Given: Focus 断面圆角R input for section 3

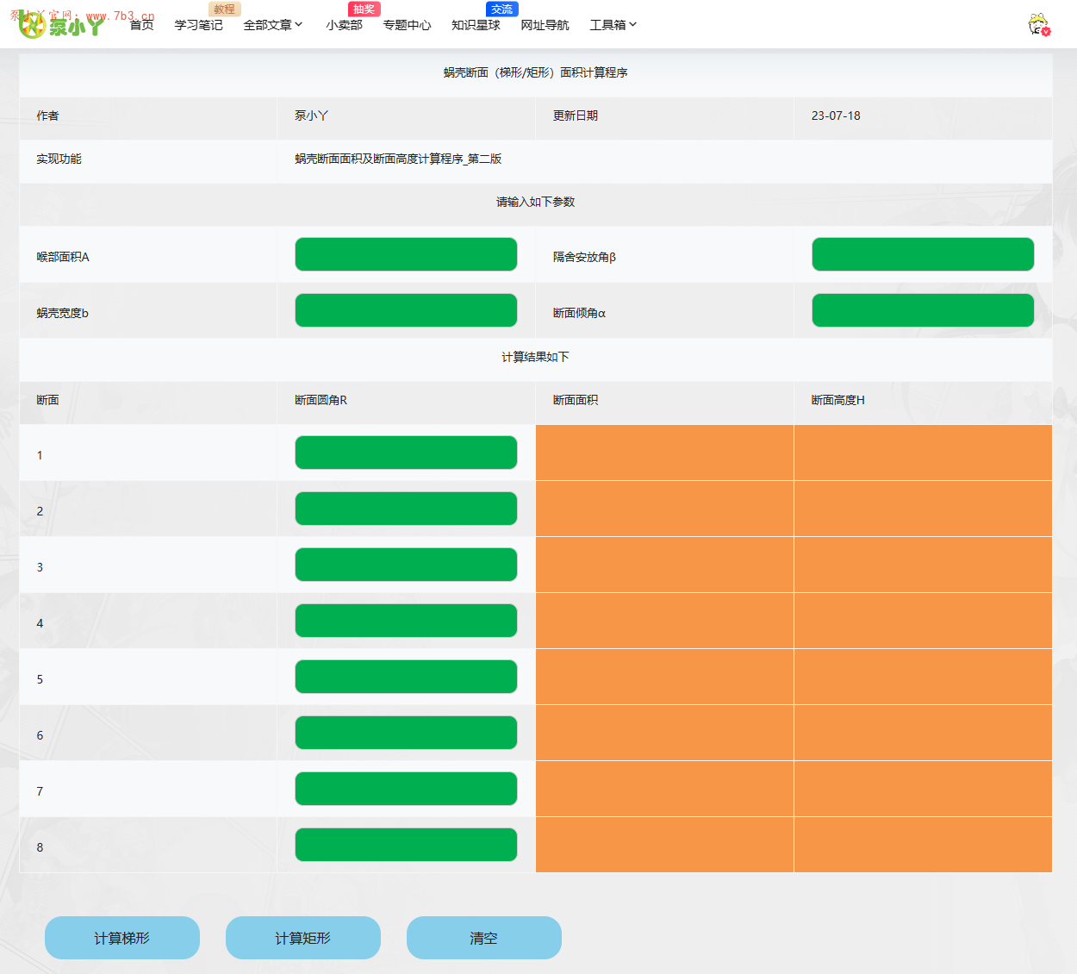Looking at the screenshot, I should [406, 565].
